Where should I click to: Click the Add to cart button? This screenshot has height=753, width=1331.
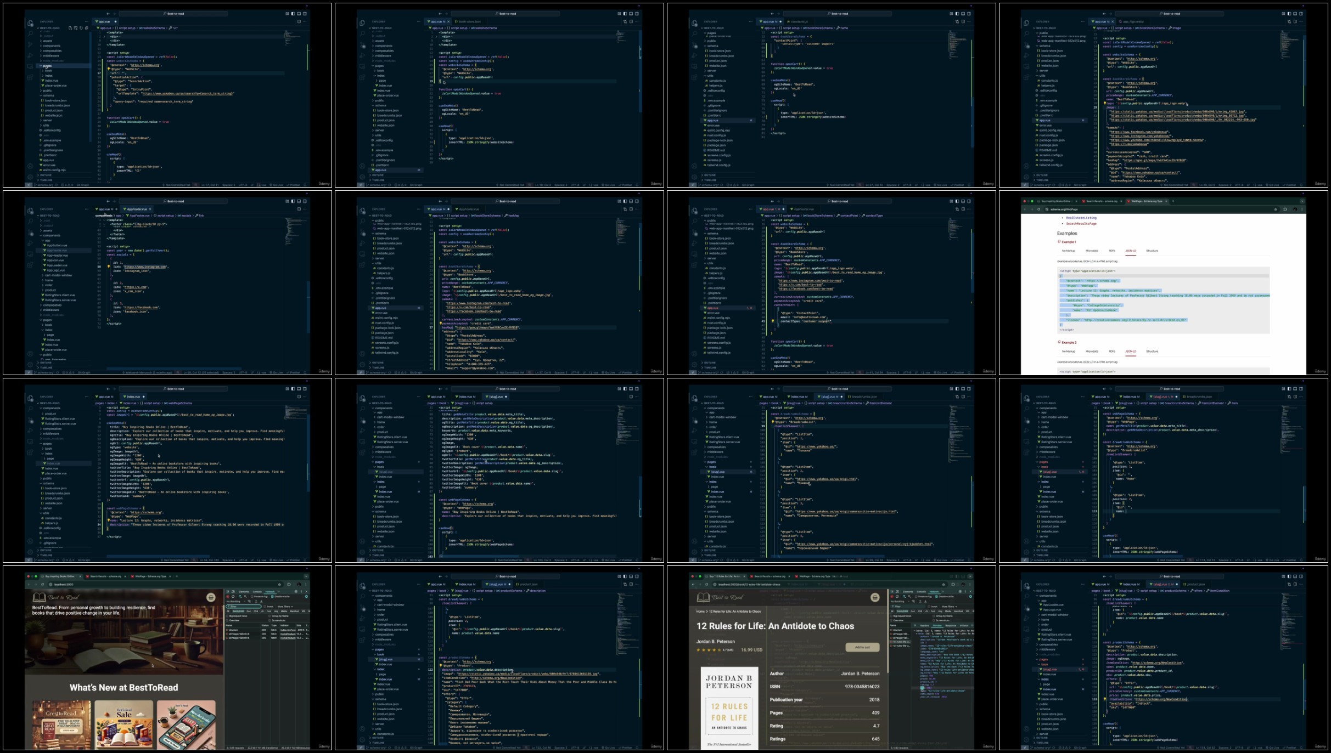click(x=862, y=647)
